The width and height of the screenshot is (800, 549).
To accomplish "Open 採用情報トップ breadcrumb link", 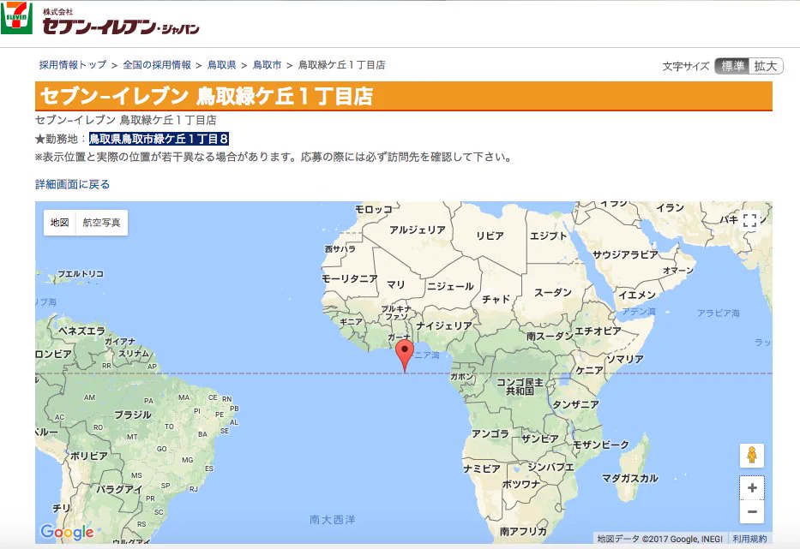I will (73, 65).
